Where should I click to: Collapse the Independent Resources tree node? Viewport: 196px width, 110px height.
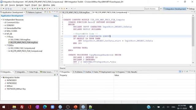2,20
